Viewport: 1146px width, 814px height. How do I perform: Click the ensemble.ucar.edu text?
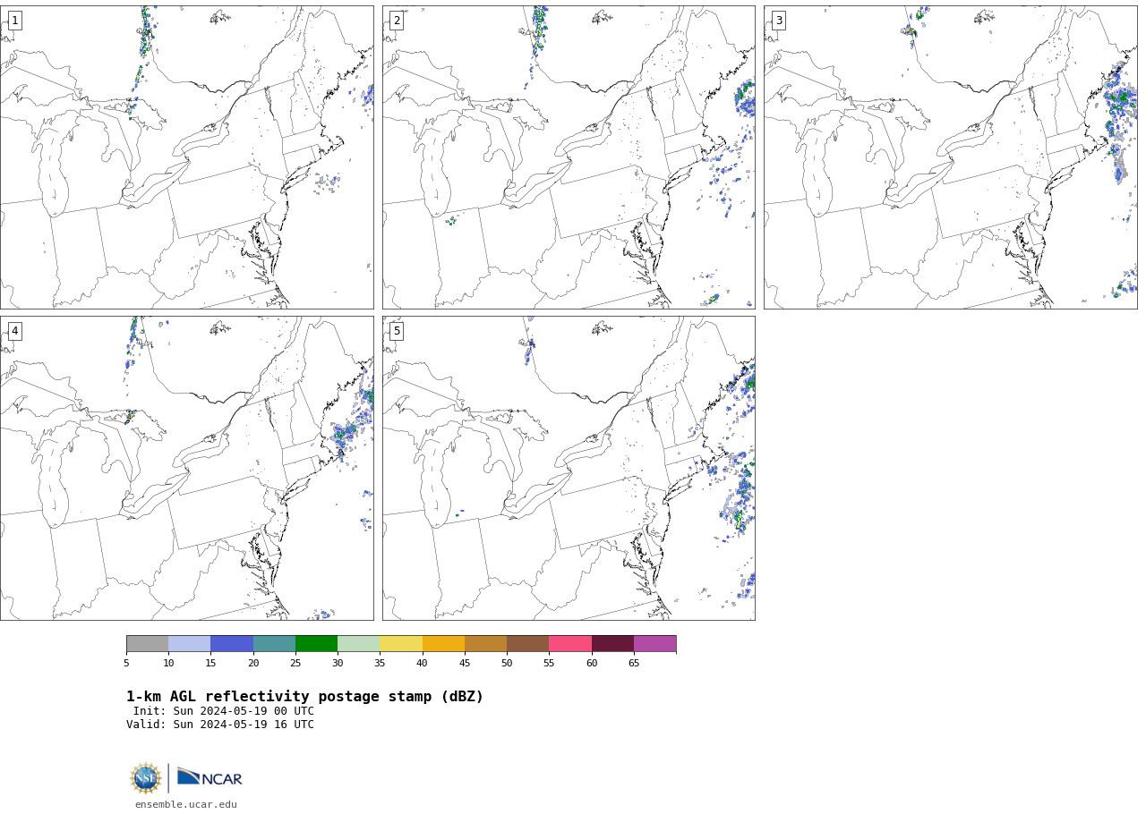tap(186, 805)
